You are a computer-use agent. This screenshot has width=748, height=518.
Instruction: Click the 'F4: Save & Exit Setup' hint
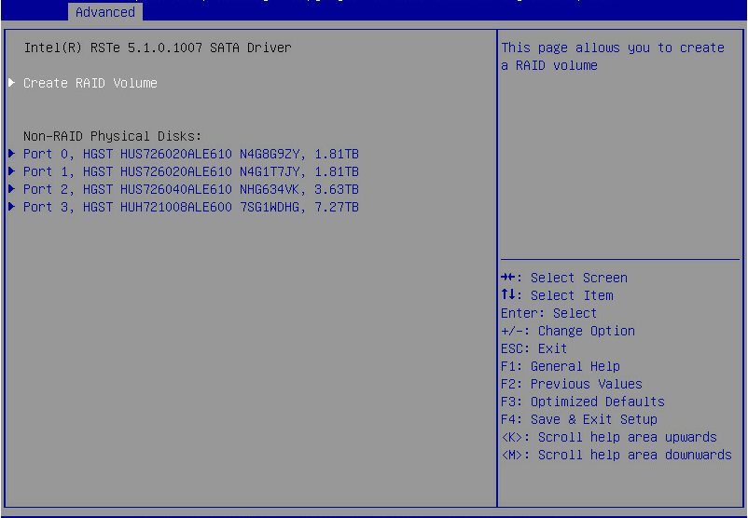[x=579, y=419]
